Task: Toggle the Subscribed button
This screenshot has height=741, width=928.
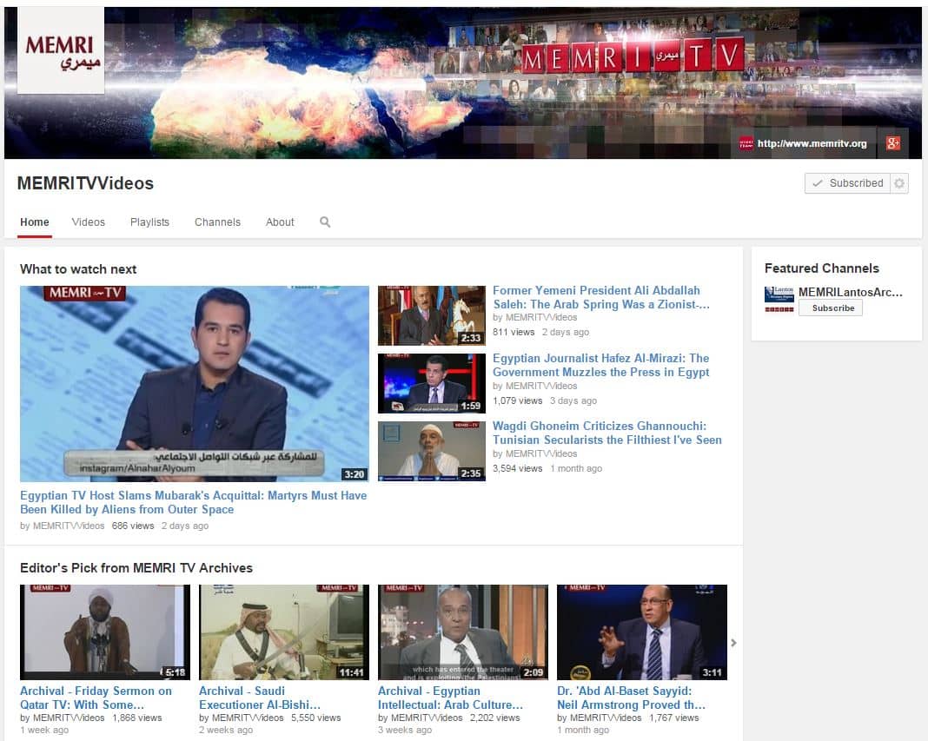Action: (848, 183)
